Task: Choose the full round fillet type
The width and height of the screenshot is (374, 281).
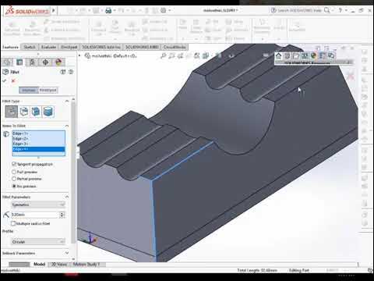Action: pyautogui.click(x=48, y=112)
